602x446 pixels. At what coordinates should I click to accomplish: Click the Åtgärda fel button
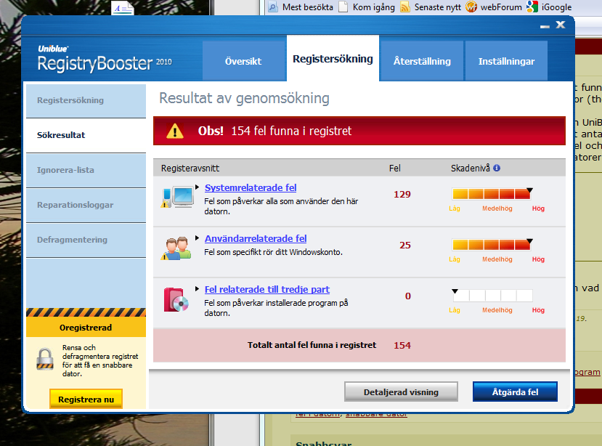515,392
